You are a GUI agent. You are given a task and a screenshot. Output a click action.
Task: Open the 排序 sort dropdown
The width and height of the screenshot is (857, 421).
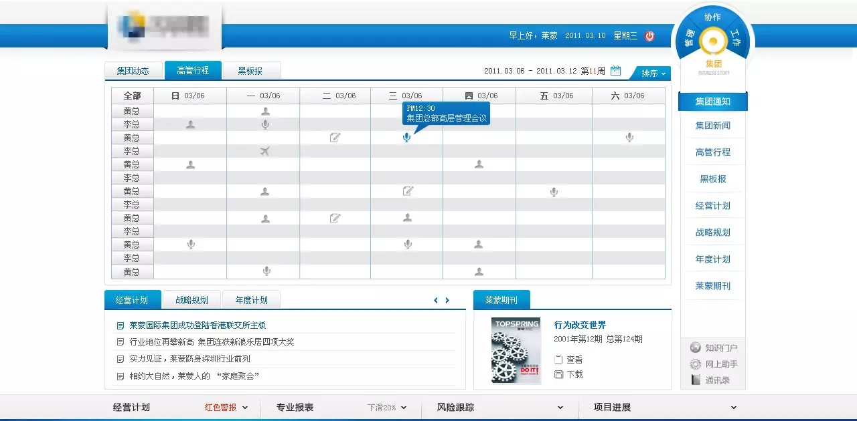point(653,74)
